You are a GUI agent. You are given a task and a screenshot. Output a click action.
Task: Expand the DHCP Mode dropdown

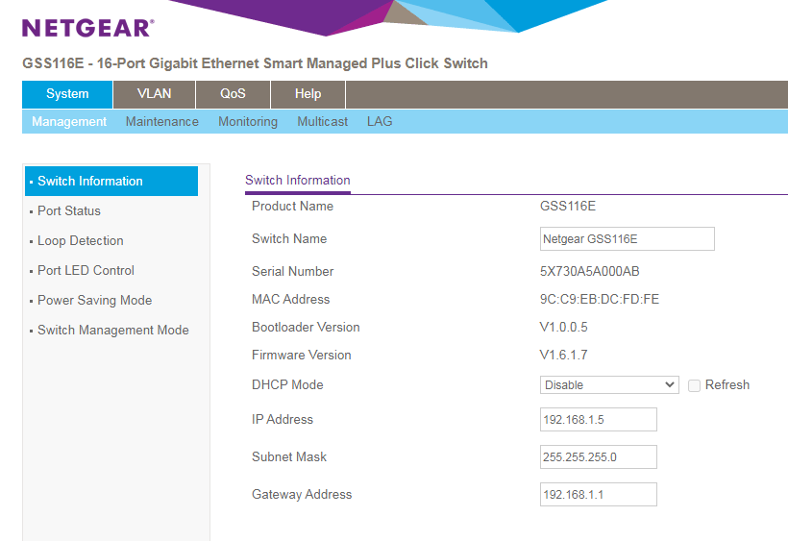(x=609, y=385)
